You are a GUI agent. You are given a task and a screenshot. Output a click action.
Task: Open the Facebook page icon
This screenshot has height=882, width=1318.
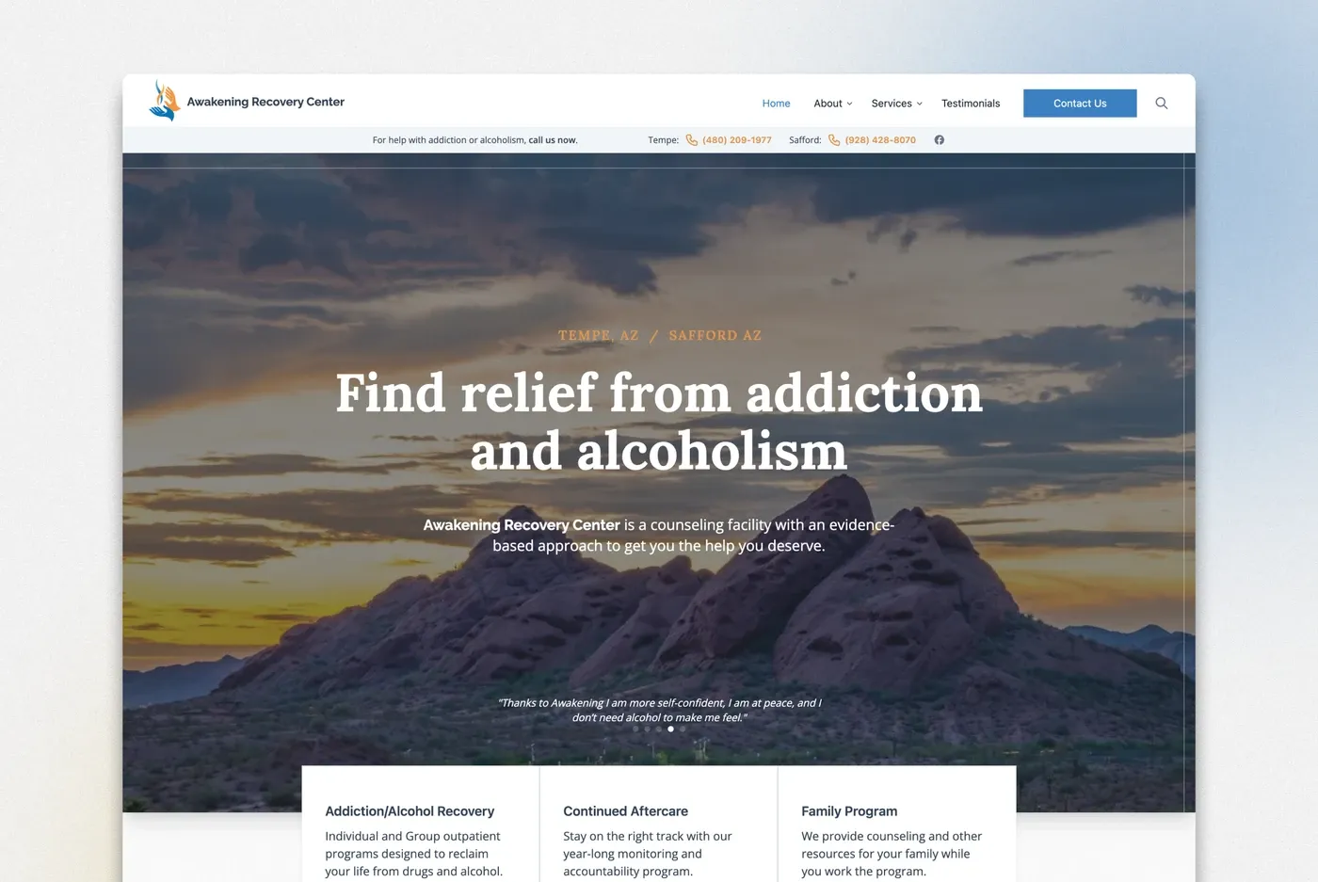[x=939, y=140]
